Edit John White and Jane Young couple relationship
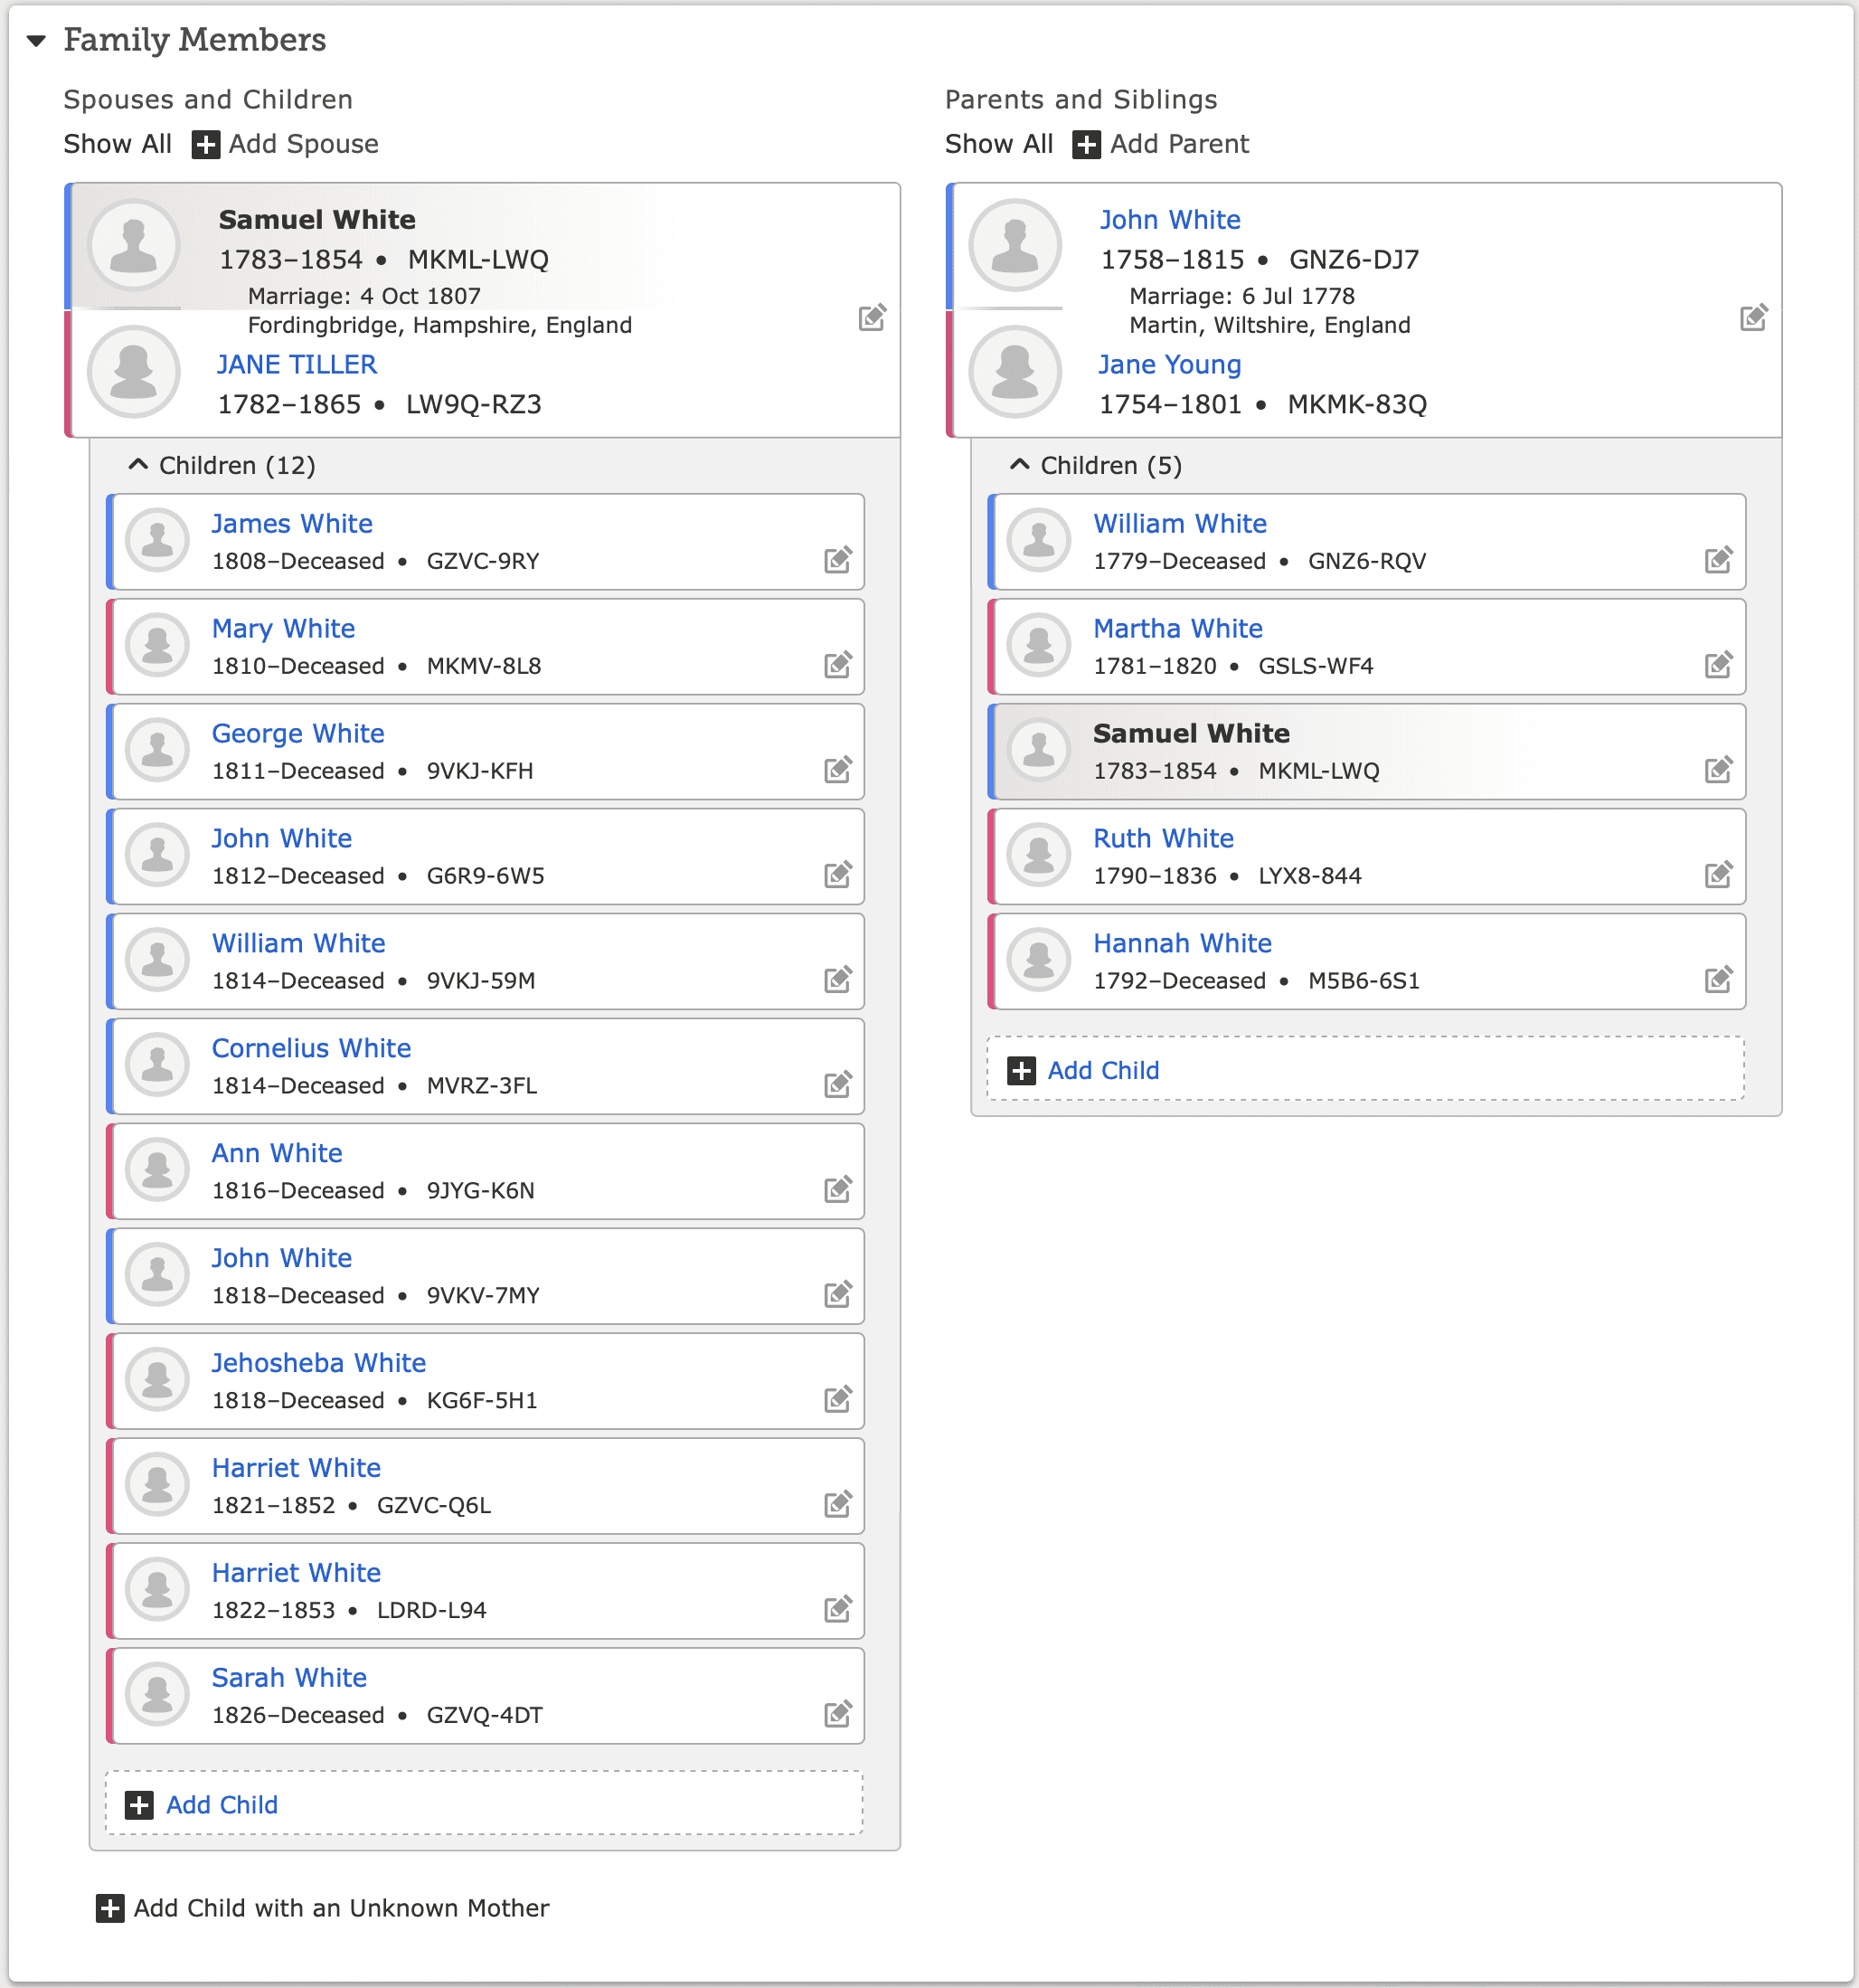 pos(1753,317)
